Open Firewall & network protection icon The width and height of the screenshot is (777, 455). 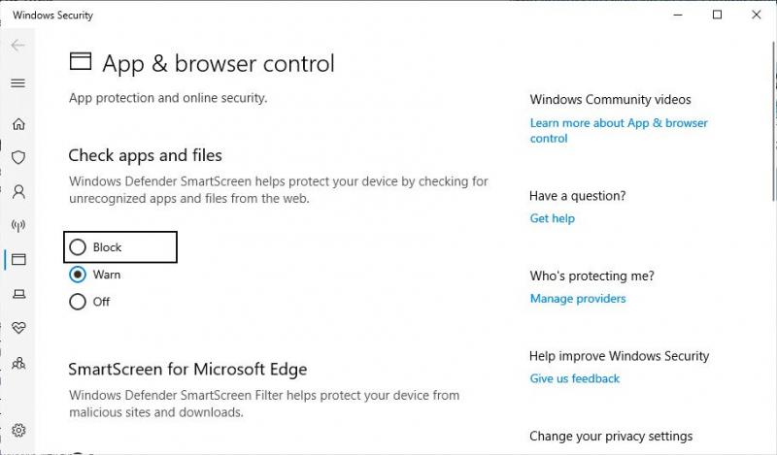click(x=17, y=226)
